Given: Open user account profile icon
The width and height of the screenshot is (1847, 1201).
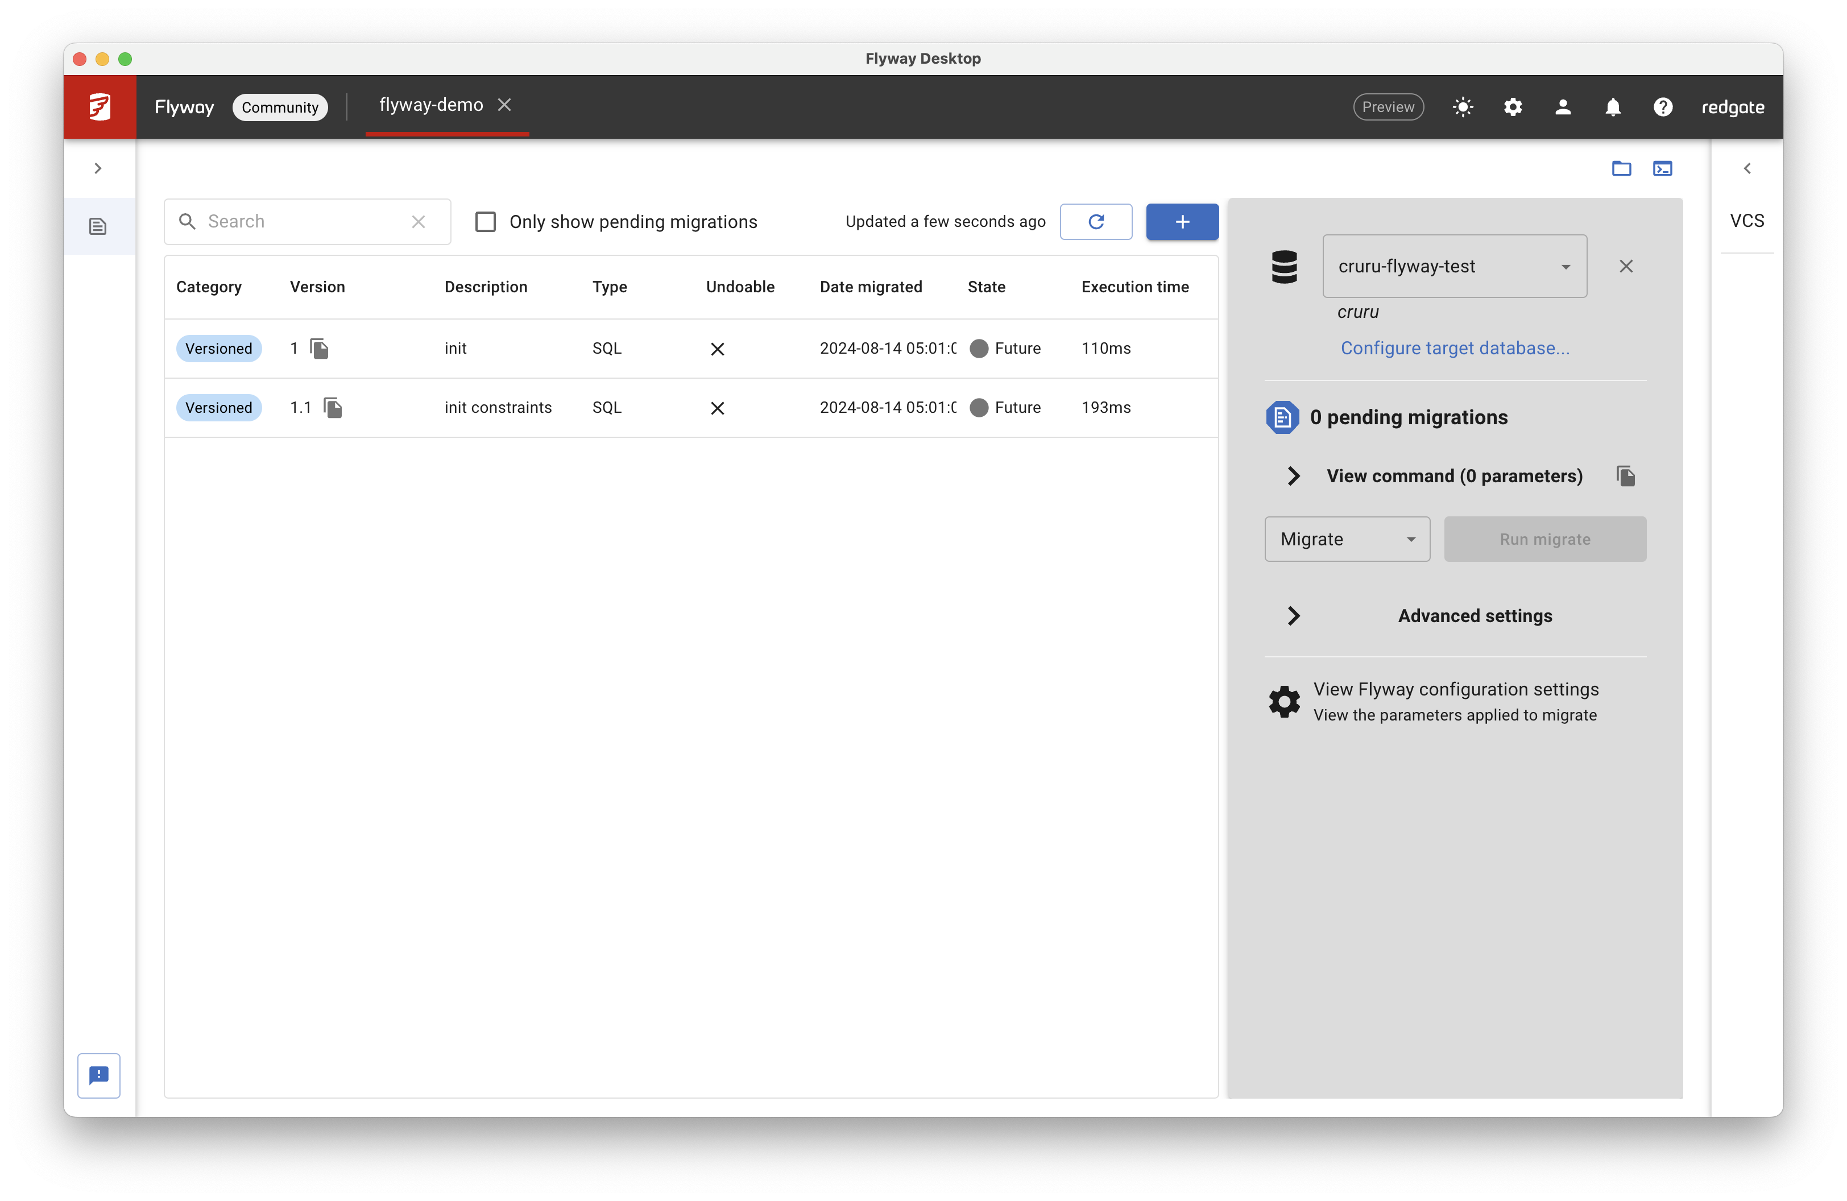Looking at the screenshot, I should pyautogui.click(x=1562, y=107).
